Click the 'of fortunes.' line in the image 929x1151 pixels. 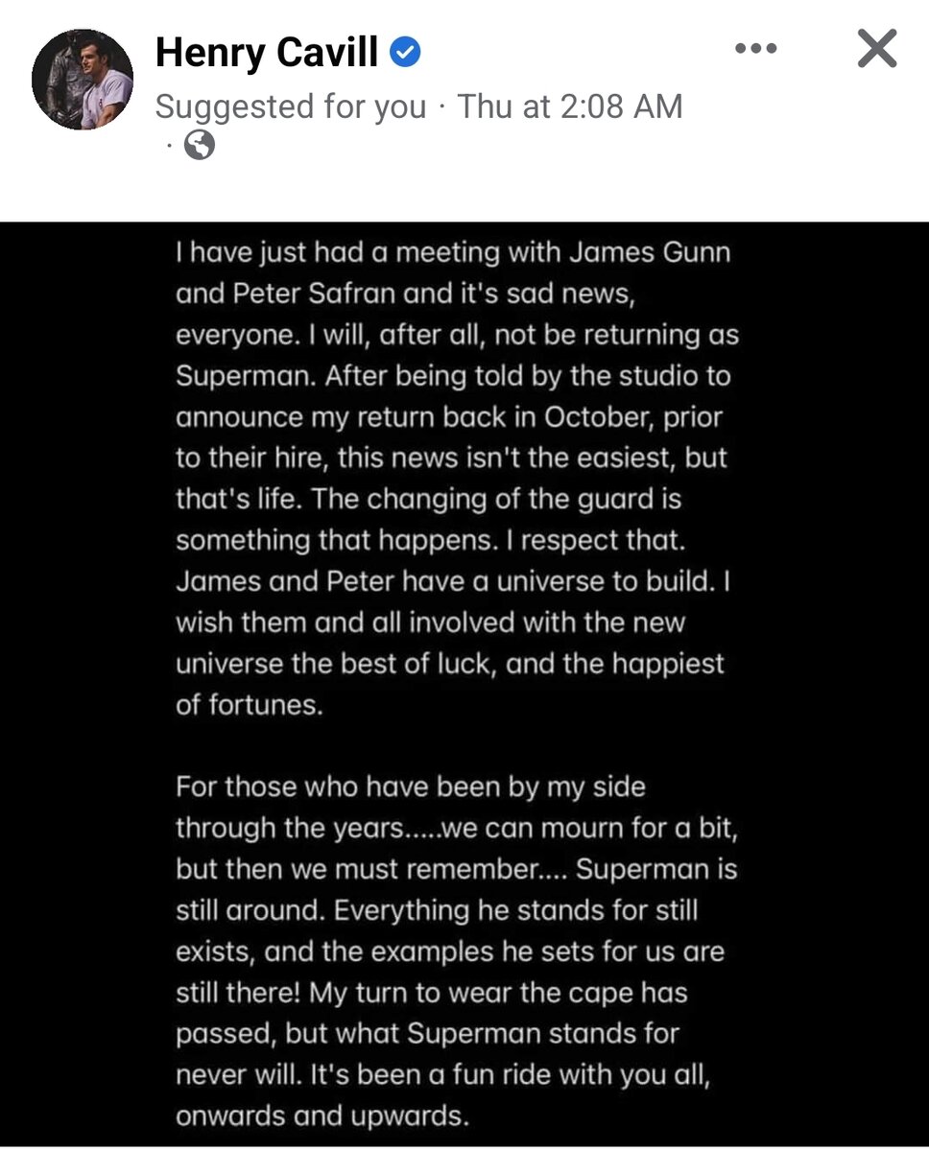[x=247, y=705]
